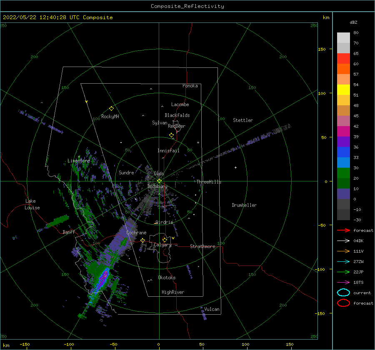Click the yellow diamond marker below Cochrane
Screen dimensions: 375x350
(x=143, y=241)
